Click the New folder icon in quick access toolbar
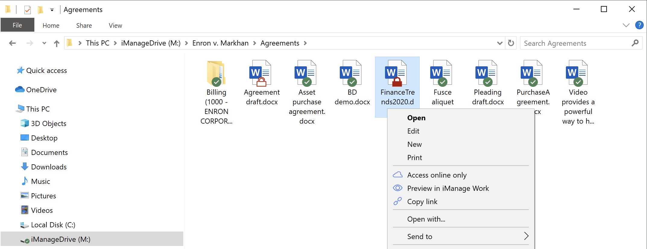647x249 pixels. (40, 10)
